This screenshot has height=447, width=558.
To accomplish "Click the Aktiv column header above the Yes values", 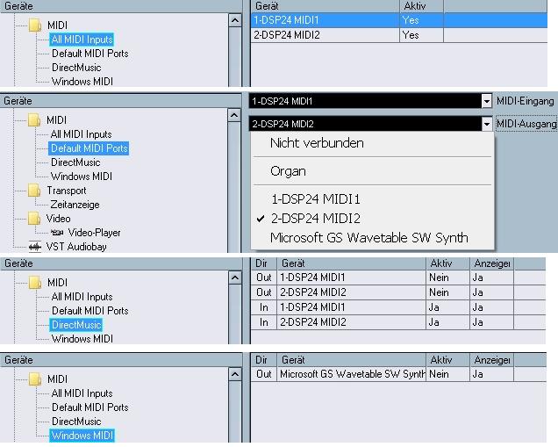I will [x=421, y=6].
